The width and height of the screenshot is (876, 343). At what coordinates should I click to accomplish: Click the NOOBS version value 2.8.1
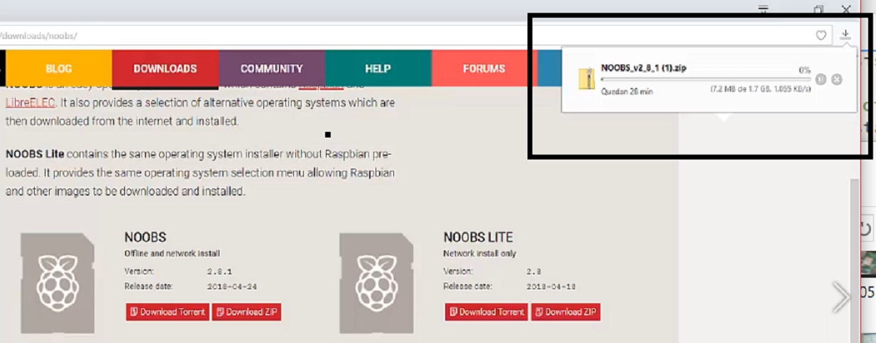click(219, 271)
